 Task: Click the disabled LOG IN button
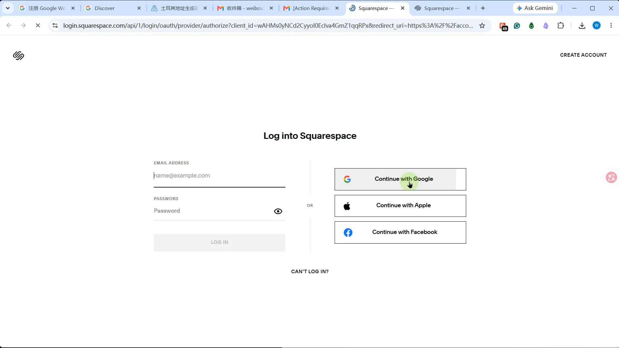point(219,242)
